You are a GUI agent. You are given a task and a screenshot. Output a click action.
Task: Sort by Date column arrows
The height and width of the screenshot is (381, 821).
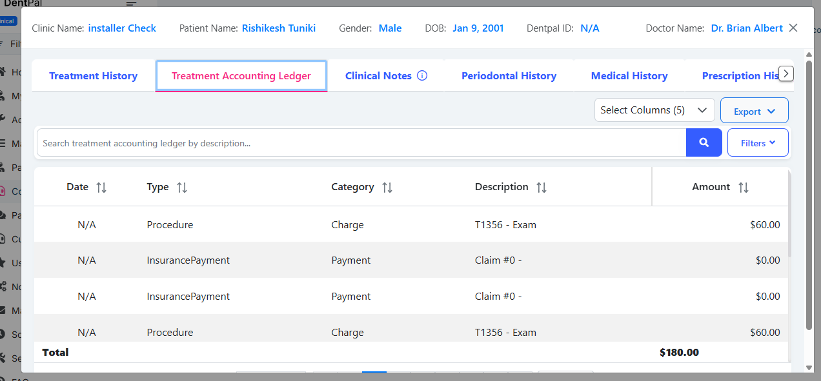101,188
